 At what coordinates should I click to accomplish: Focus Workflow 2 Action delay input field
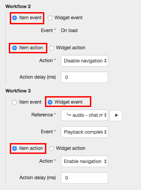tap(85, 77)
